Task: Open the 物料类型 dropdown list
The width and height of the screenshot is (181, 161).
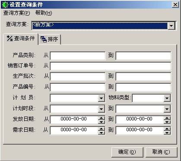Action: coord(167,98)
